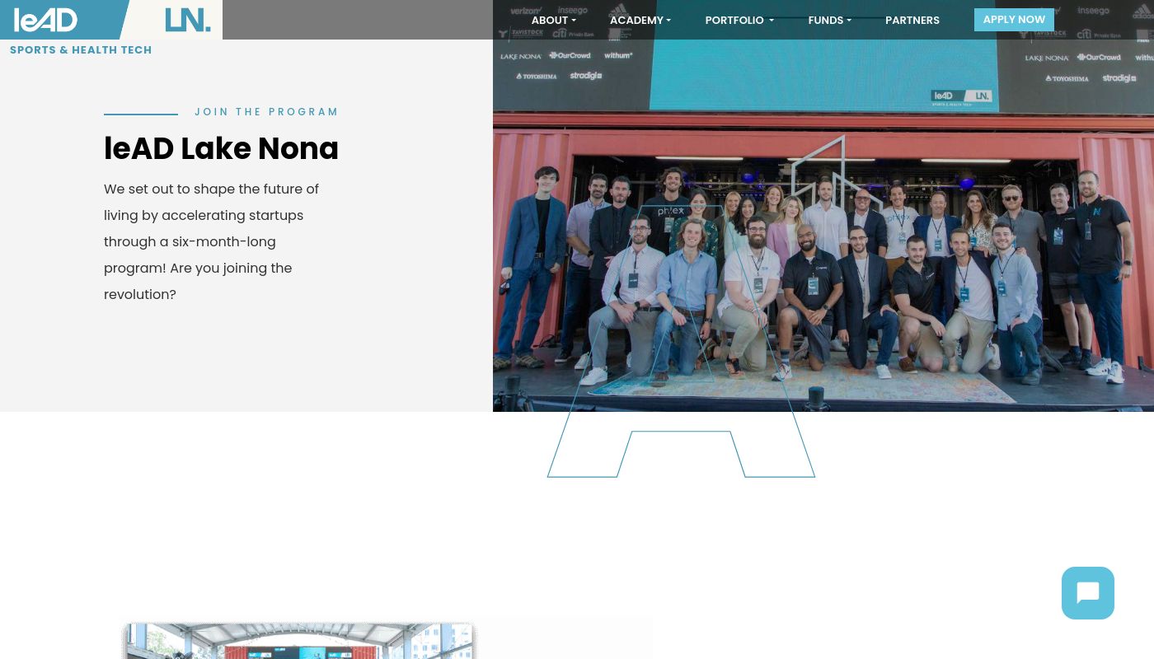Expand the ACADEMY dropdown menu

tap(640, 21)
